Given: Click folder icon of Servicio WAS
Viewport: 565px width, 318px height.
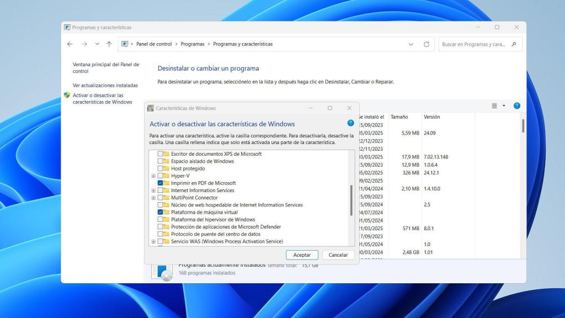Looking at the screenshot, I should (x=166, y=241).
